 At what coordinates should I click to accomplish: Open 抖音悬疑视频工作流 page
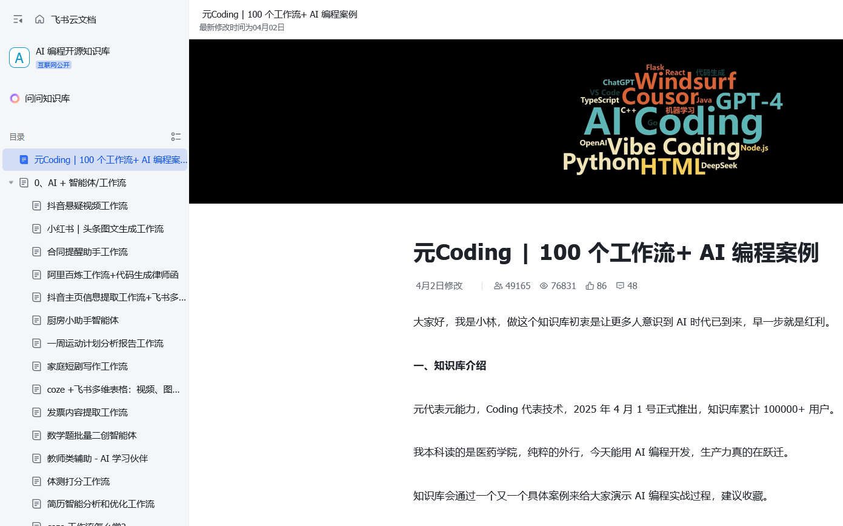tap(87, 206)
